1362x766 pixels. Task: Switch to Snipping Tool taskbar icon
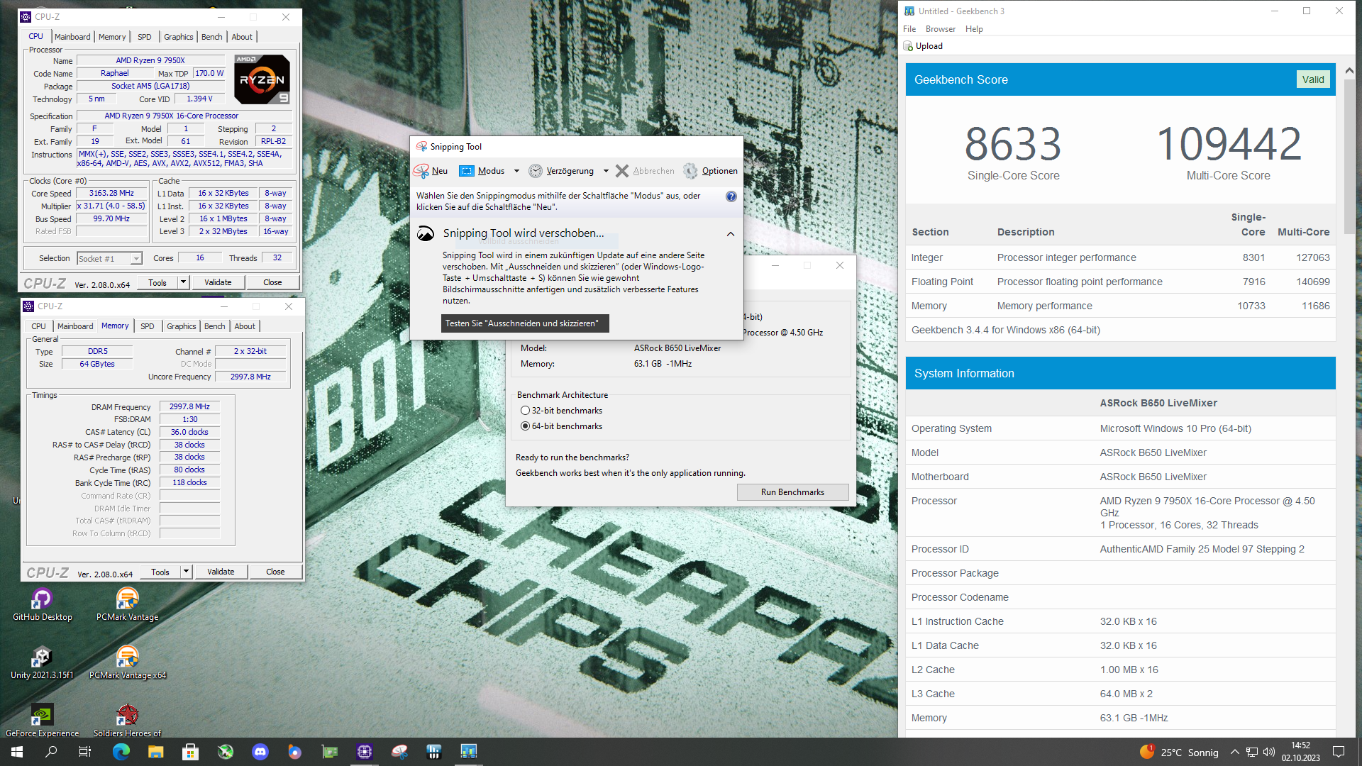pyautogui.click(x=399, y=752)
